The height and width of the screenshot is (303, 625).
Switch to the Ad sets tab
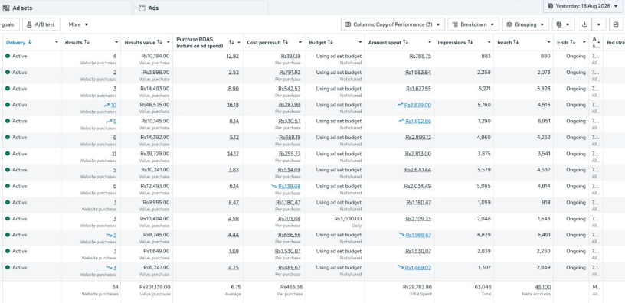click(66, 8)
